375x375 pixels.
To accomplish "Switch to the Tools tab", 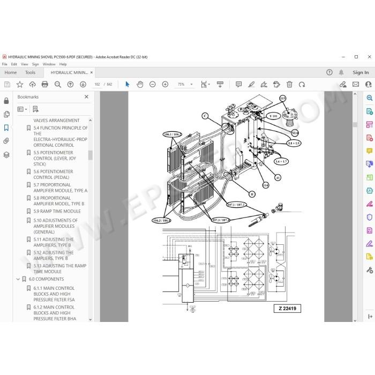I will [x=31, y=72].
